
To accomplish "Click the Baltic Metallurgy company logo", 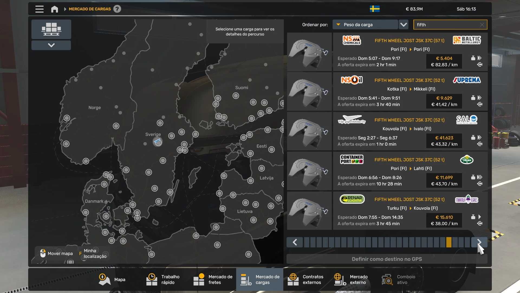I will [467, 40].
